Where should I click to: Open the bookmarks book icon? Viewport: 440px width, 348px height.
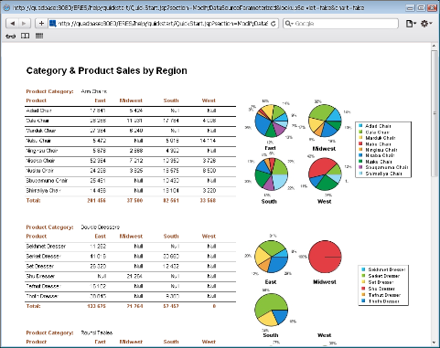(25, 36)
